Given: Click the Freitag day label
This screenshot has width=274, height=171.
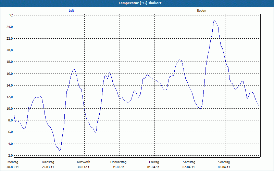Looking at the screenshot, I should click(154, 162).
